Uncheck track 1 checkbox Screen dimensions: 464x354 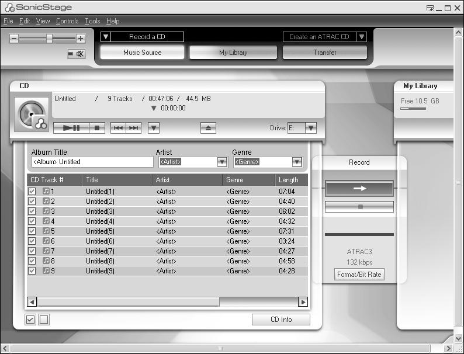click(x=32, y=192)
